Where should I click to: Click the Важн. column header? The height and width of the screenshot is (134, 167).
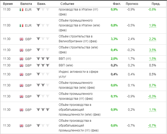[41, 4]
